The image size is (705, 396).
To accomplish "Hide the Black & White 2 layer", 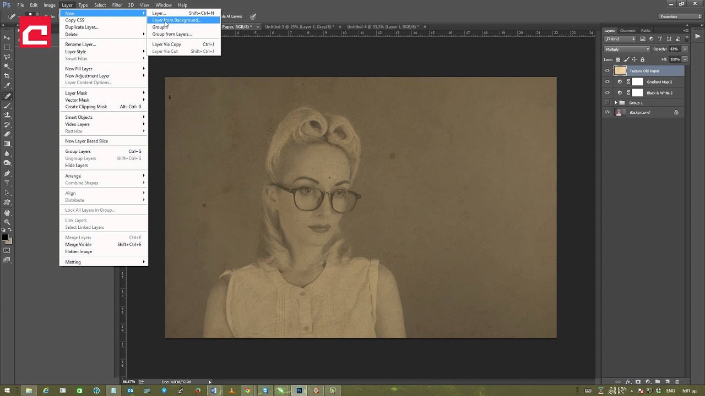I will coord(608,93).
